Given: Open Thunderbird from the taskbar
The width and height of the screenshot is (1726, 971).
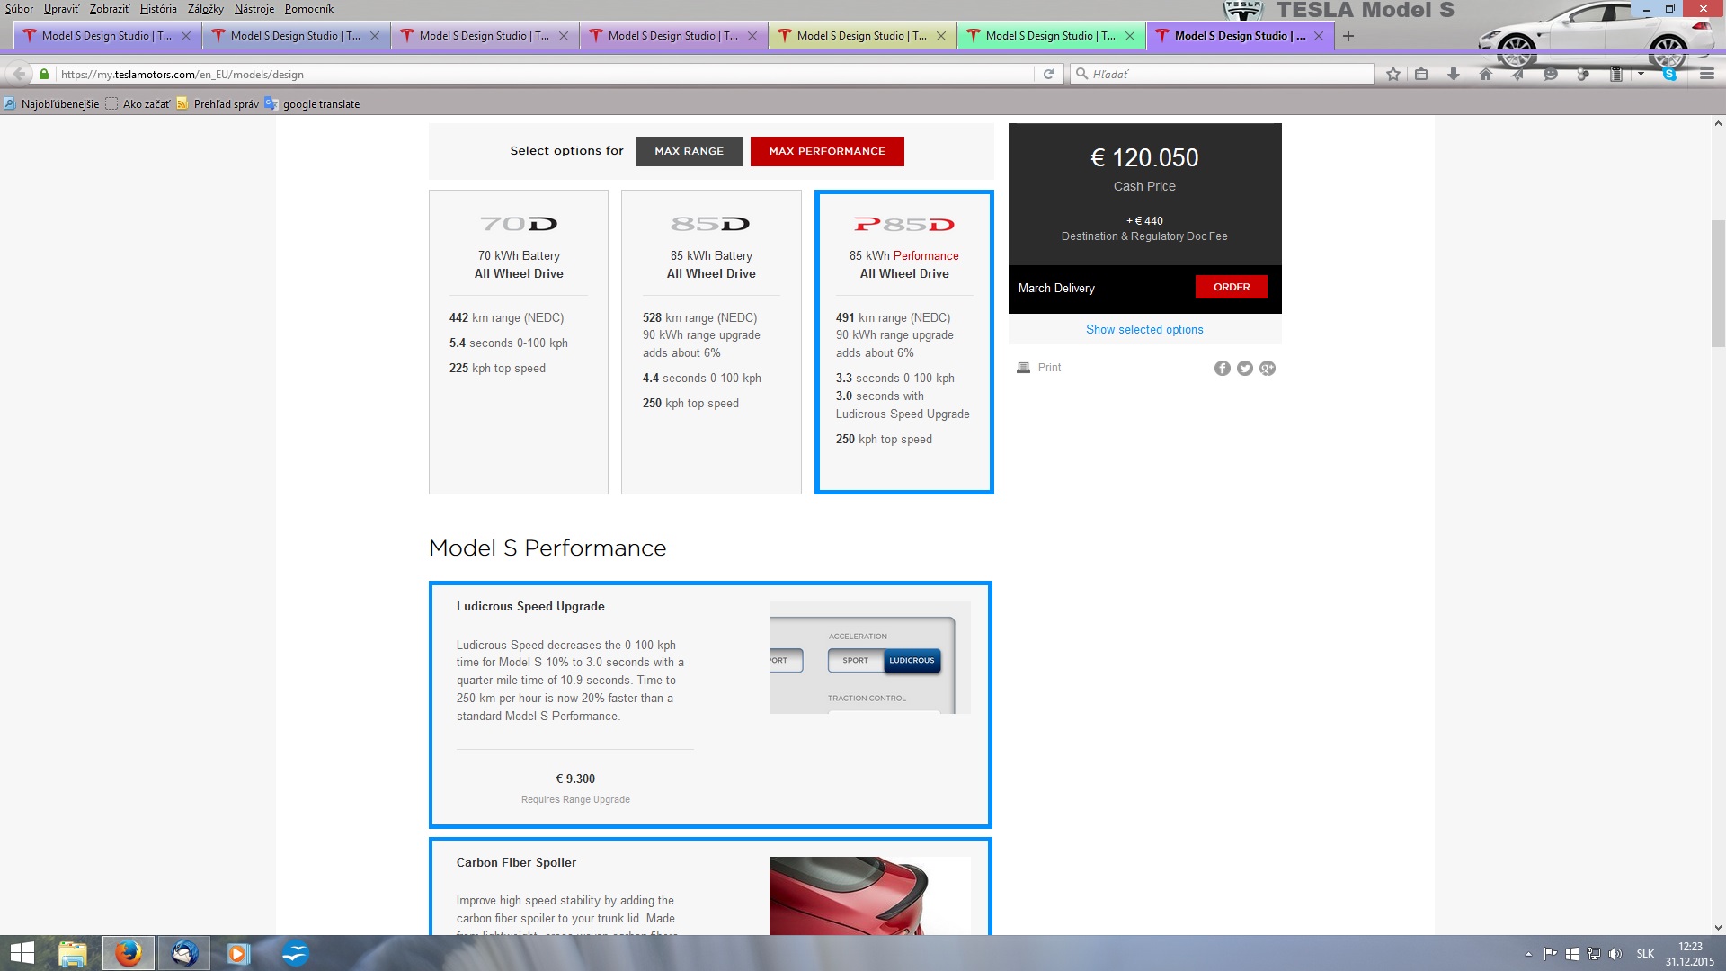Looking at the screenshot, I should [184, 953].
